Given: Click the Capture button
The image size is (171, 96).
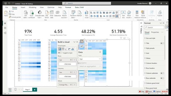Looking at the screenshot, I should [157, 91].
